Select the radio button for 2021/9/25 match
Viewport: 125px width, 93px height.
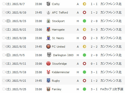click(x=4, y=89)
